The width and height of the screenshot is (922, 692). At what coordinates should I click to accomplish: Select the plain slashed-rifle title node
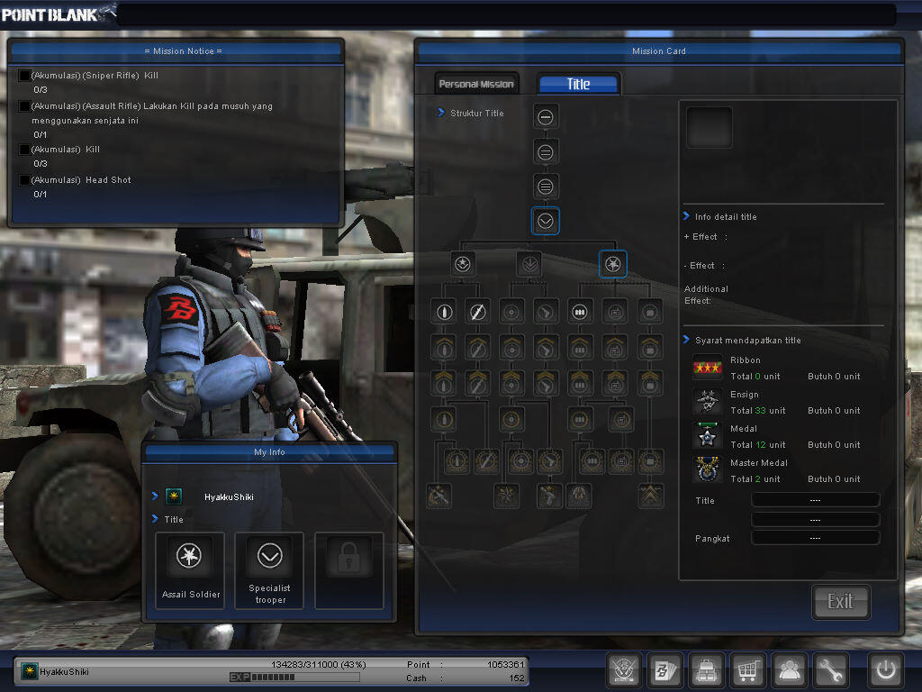point(477,312)
